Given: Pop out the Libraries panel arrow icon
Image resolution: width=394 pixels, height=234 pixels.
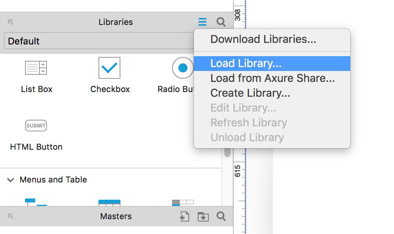Looking at the screenshot, I should tap(11, 22).
